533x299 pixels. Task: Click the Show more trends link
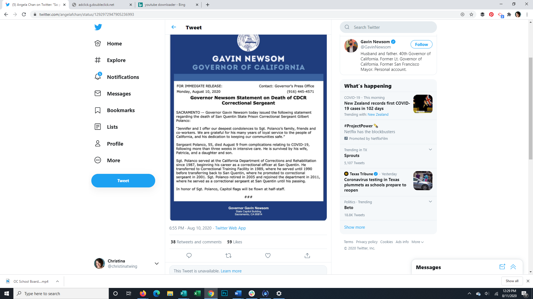tap(355, 227)
